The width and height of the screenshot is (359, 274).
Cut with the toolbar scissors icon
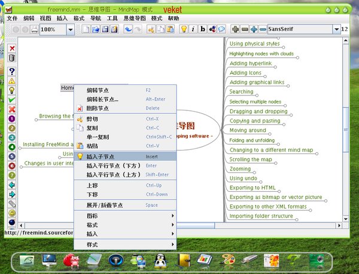151,29
